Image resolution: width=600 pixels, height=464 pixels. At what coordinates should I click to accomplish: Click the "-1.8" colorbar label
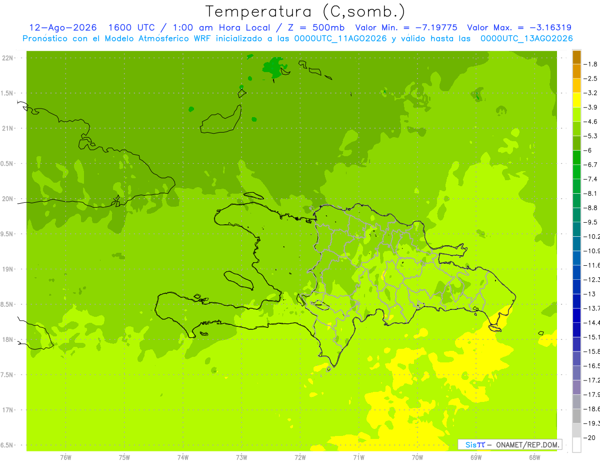(x=591, y=64)
